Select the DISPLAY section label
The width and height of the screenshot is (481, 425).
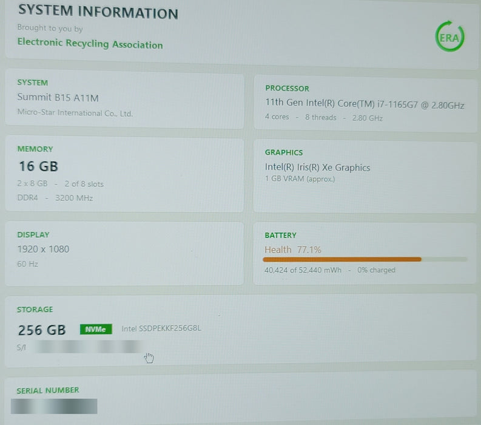pos(33,234)
